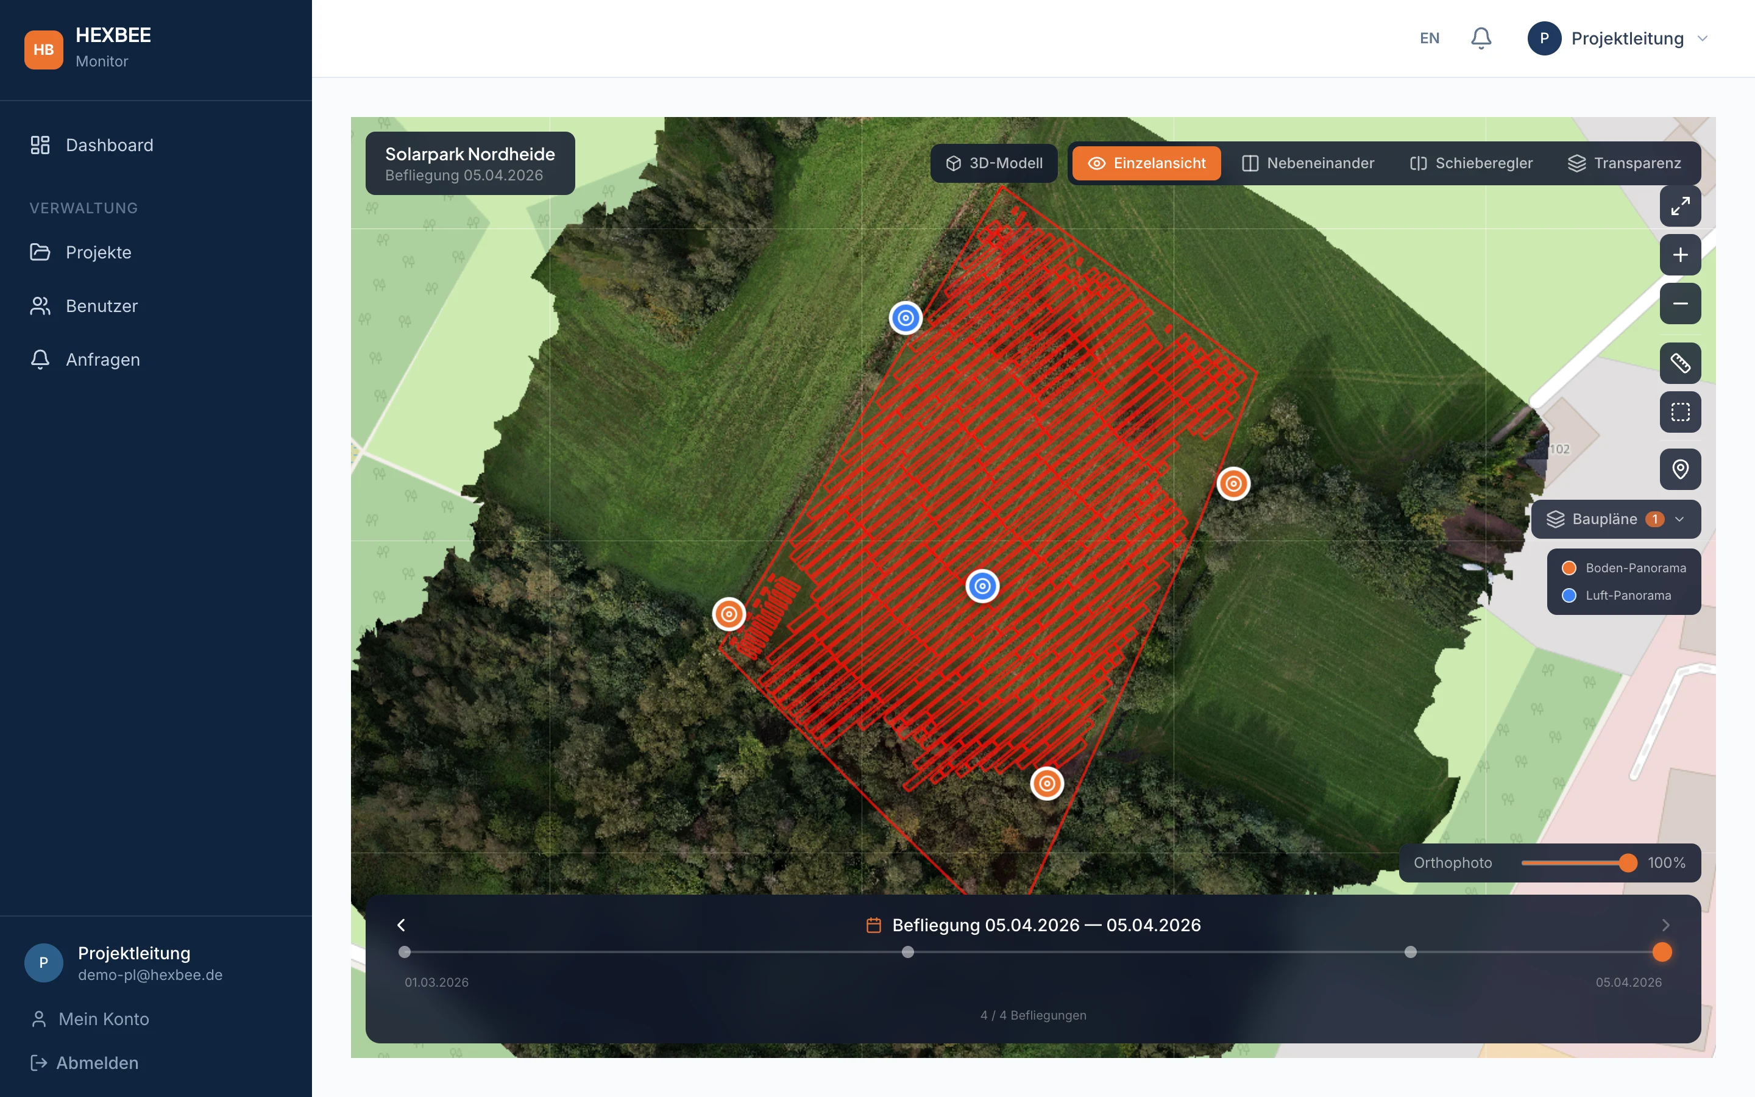
Task: Open the 3D-Modell view
Action: tap(993, 163)
